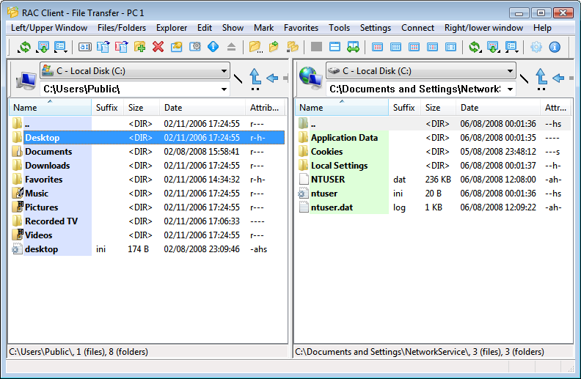This screenshot has width=581, height=379.
Task: Open the Explorer menu
Action: (x=172, y=28)
